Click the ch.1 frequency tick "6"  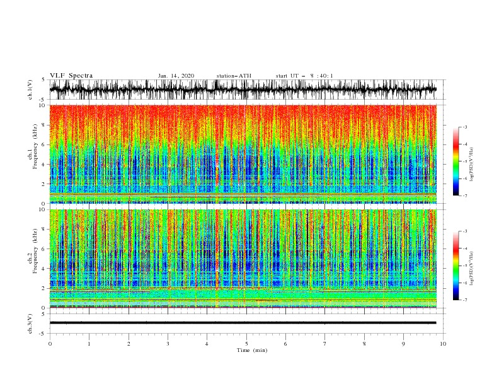(x=44, y=144)
